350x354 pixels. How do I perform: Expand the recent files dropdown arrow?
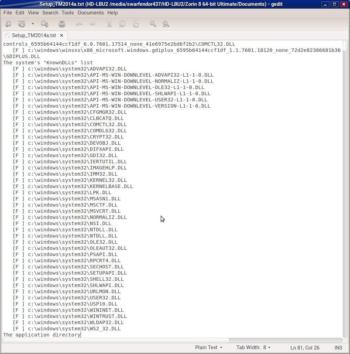[x=33, y=24]
